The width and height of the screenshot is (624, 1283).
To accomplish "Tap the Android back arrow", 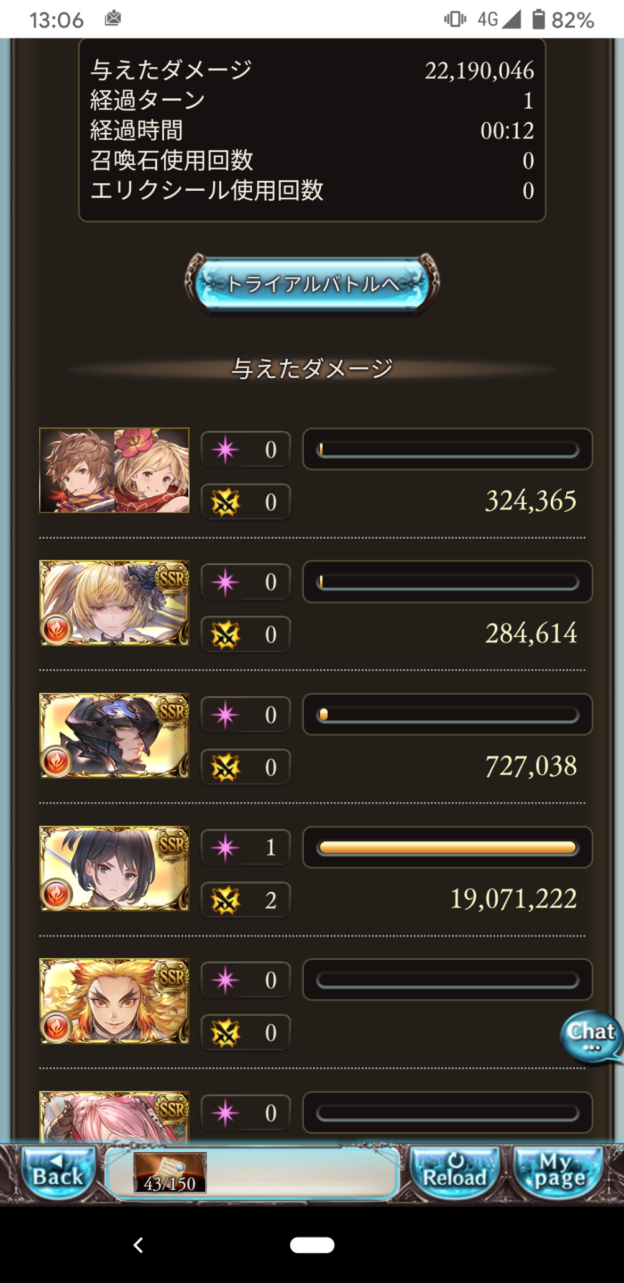I will (139, 1245).
